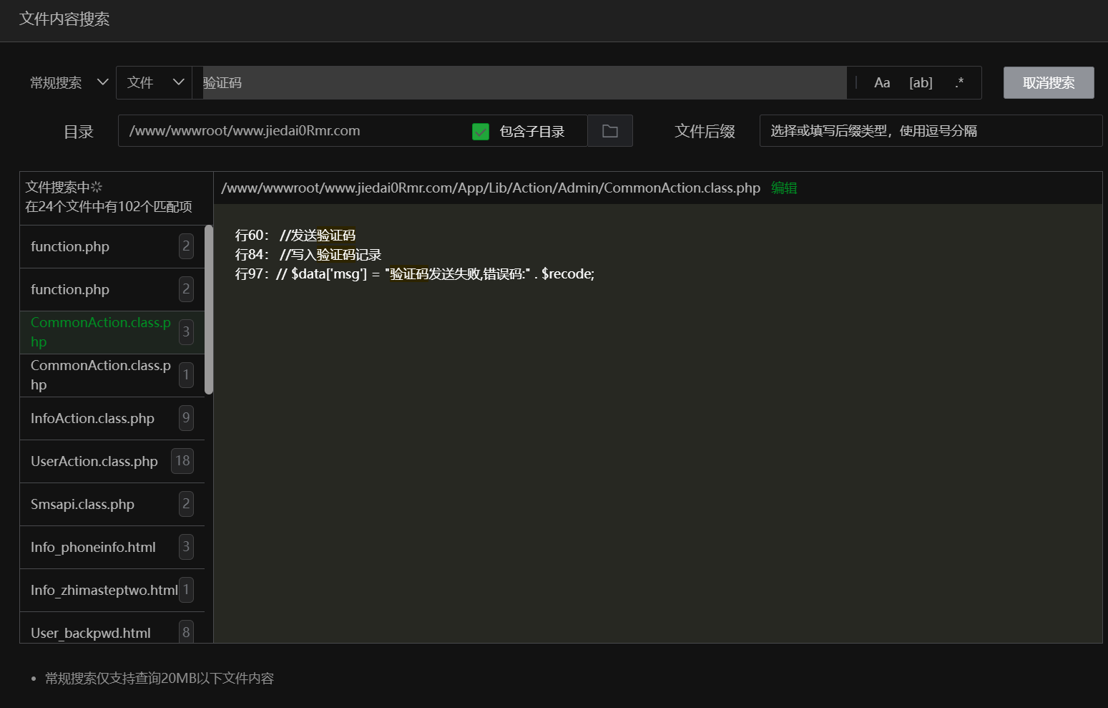Uncheck the 包含子目录 checkbox
Image resolution: width=1108 pixels, height=708 pixels.
pyautogui.click(x=481, y=132)
